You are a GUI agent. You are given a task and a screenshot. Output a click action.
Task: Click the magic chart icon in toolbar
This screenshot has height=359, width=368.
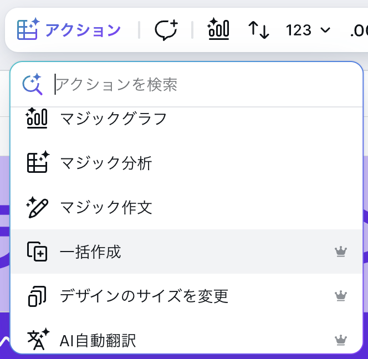coord(218,29)
